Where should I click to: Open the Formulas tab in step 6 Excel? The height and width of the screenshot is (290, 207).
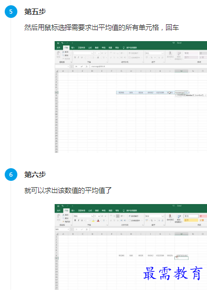[x=90, y=210]
